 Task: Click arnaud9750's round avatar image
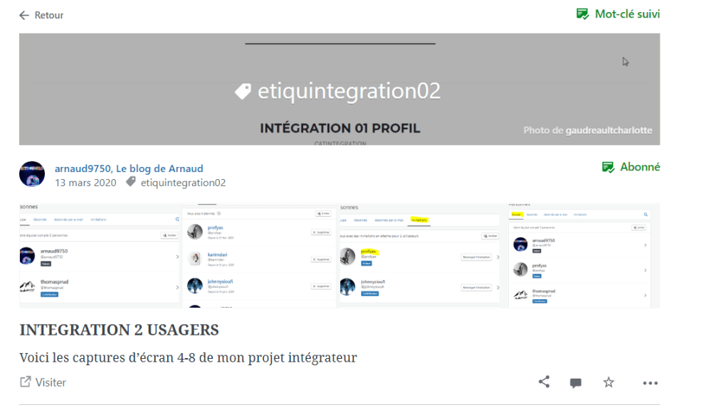click(x=32, y=174)
